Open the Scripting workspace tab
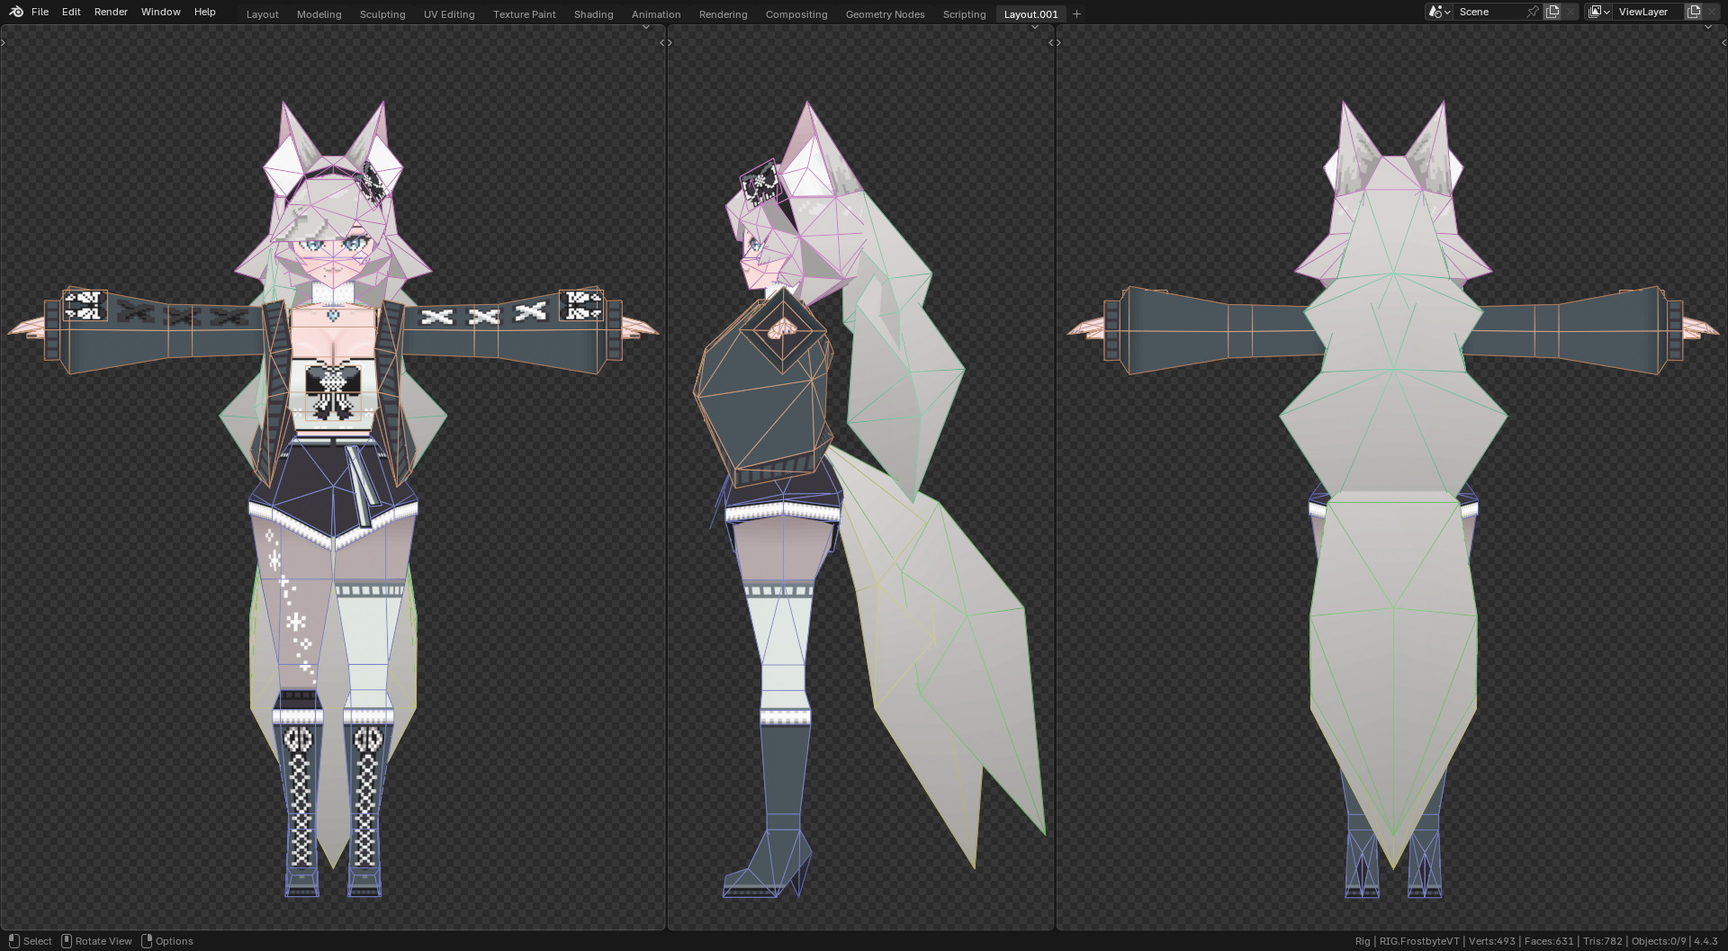The image size is (1728, 951). (x=964, y=13)
